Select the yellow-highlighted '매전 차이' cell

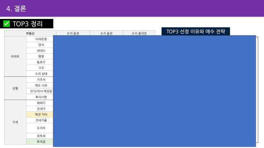(40, 114)
